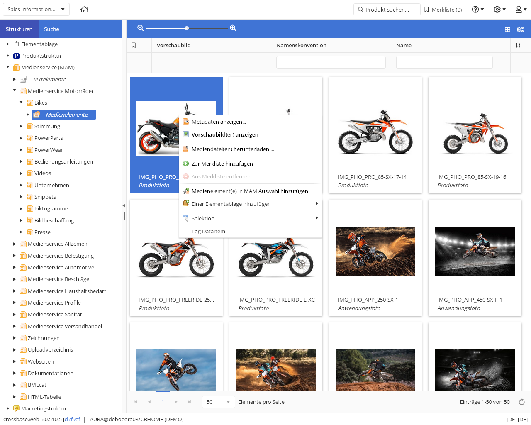Click page number 1 in pager
This screenshot has width=531, height=425.
pyautogui.click(x=163, y=402)
